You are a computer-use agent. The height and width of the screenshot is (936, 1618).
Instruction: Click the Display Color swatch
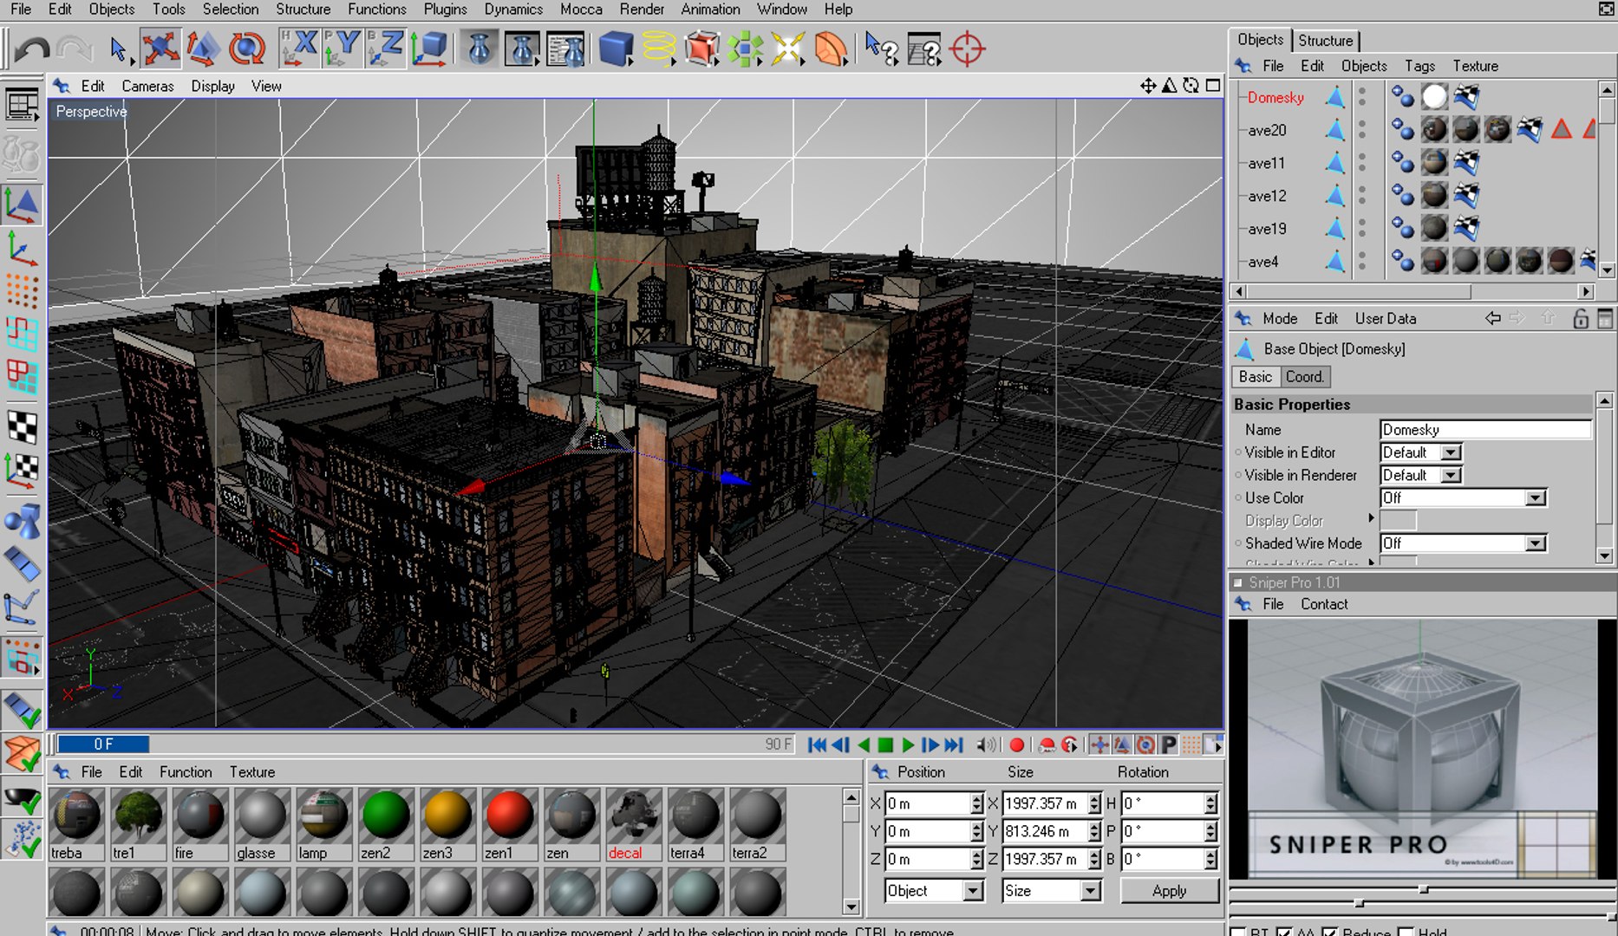pyautogui.click(x=1397, y=520)
